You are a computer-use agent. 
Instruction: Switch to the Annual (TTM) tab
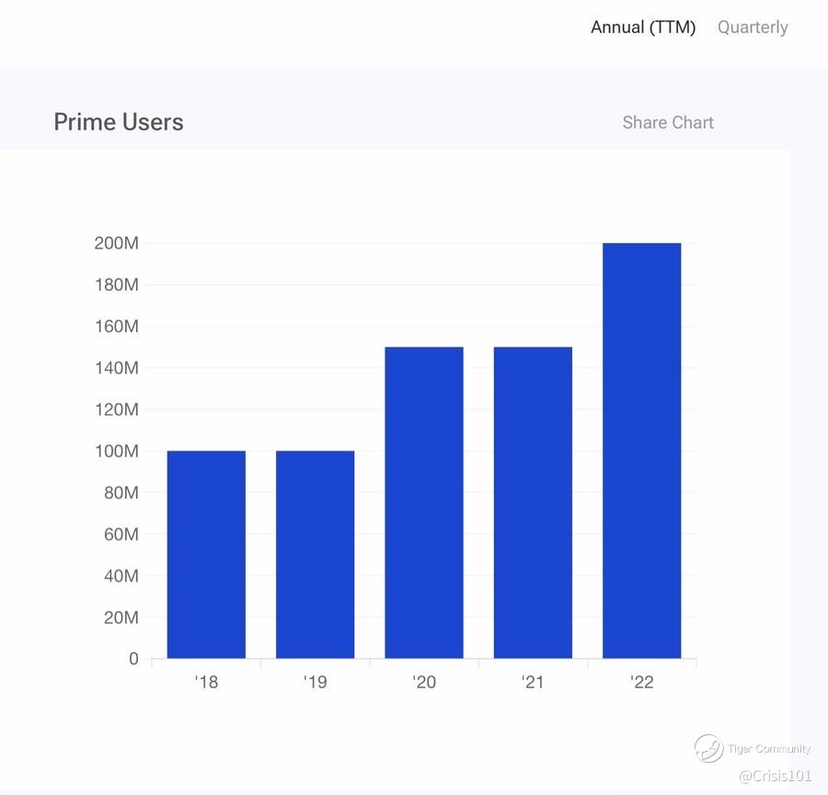(643, 27)
